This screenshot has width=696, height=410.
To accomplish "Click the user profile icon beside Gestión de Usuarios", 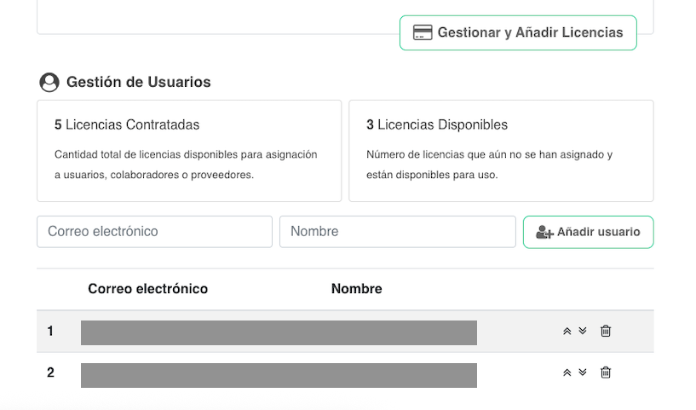I will tap(49, 83).
